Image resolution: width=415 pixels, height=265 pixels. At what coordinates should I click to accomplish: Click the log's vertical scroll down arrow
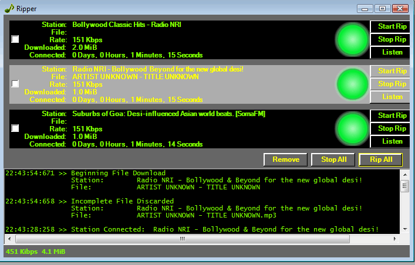click(x=405, y=229)
